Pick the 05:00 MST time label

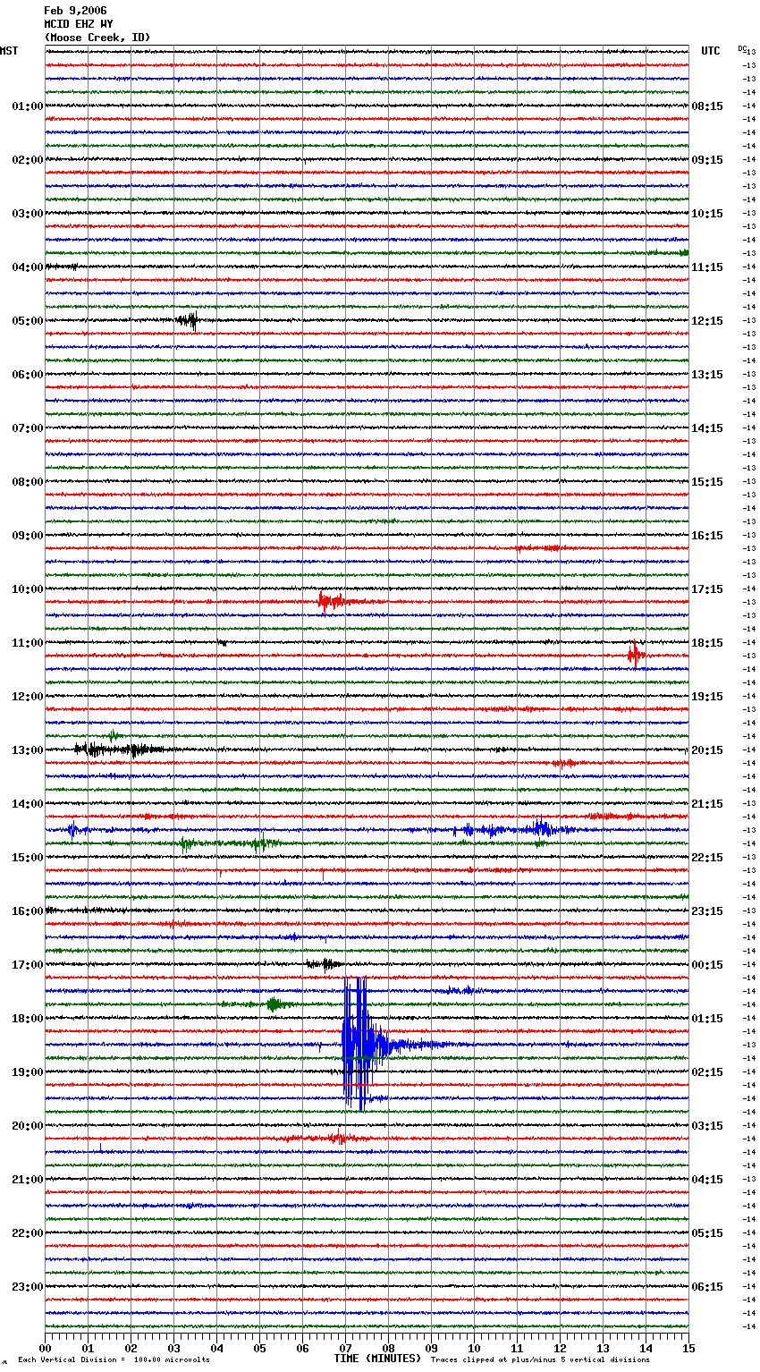pos(28,321)
